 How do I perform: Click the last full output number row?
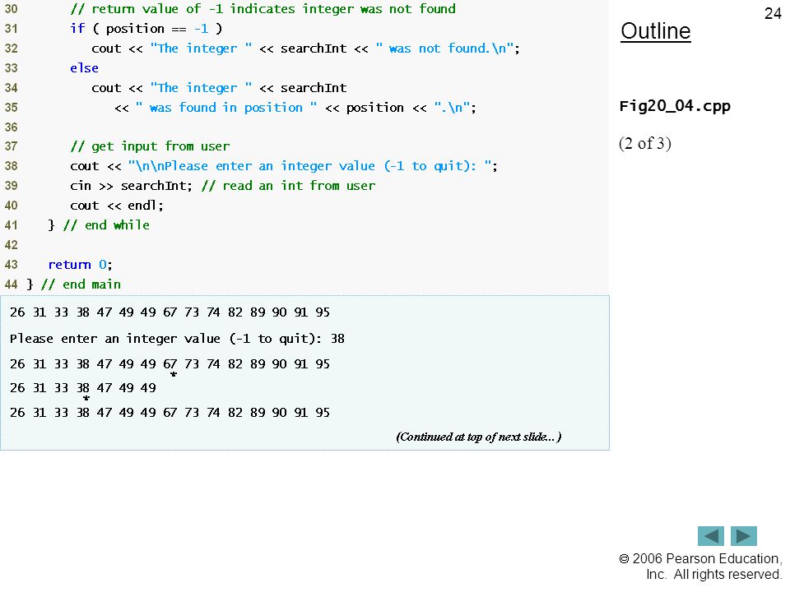pyautogui.click(x=170, y=413)
